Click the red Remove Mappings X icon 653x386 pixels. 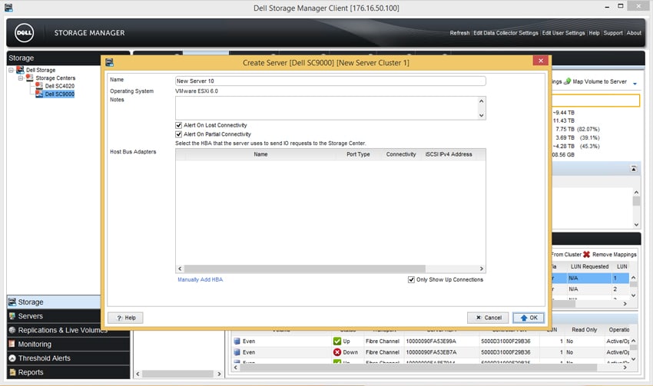tap(586, 254)
